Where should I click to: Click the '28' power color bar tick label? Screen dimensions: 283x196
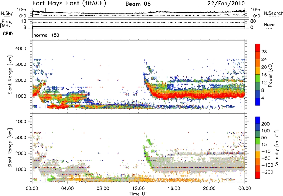pos(264,52)
